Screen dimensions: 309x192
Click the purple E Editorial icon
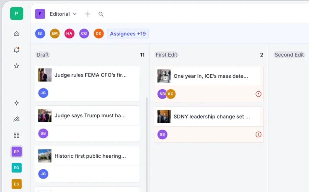click(40, 14)
